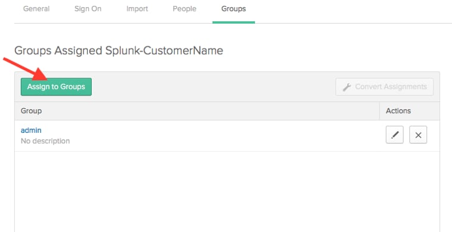The width and height of the screenshot is (452, 232).
Task: Click the Group column header
Action: click(31, 111)
